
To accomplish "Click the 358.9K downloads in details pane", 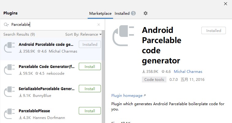I will tap(150, 72).
